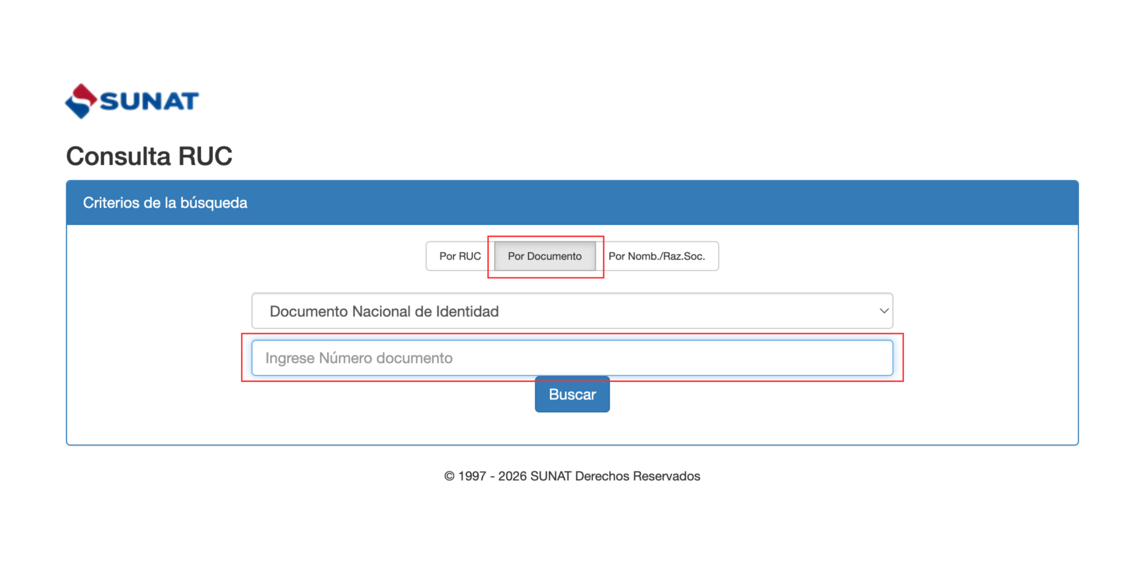Screen dimensions: 1145x572
Task: Click inside the blue criteria panel area
Action: (x=572, y=425)
